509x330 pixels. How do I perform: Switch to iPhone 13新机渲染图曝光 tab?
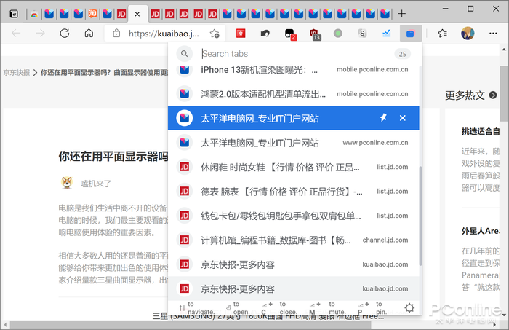coord(262,70)
